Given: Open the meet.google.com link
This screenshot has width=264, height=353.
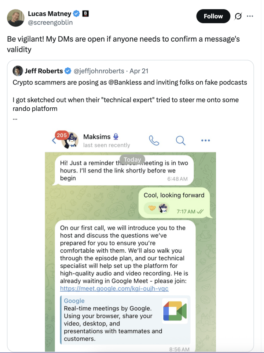Looking at the screenshot, I should point(114,289).
